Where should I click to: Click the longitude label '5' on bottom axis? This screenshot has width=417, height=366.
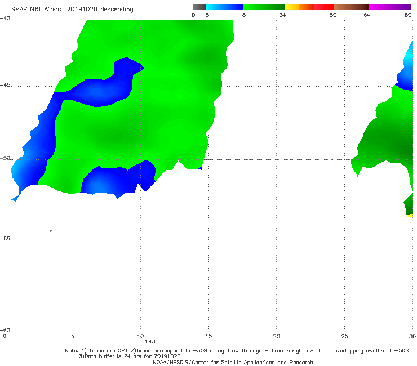click(72, 336)
